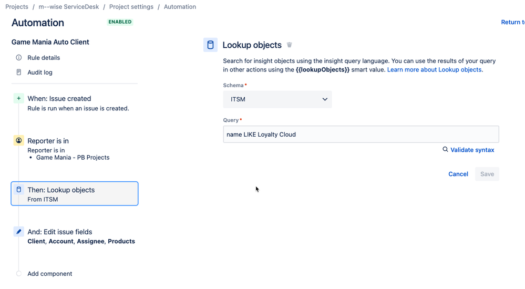
Task: Go to m--wise ServiceDesk breadcrumb
Action: [69, 7]
